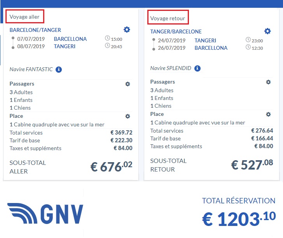283x238 pixels.
Task: Edit Passagers gear in Voyage retour
Action: pyautogui.click(x=268, y=82)
